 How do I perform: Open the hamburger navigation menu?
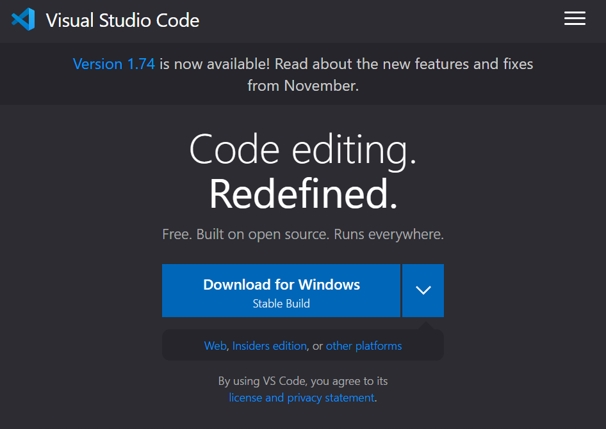(x=575, y=19)
